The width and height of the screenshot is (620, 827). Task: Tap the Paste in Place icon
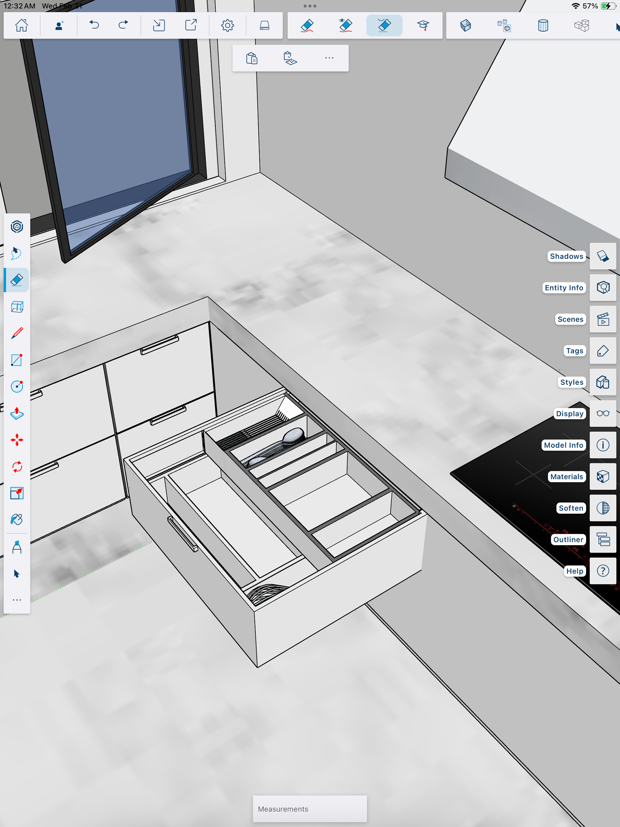290,58
